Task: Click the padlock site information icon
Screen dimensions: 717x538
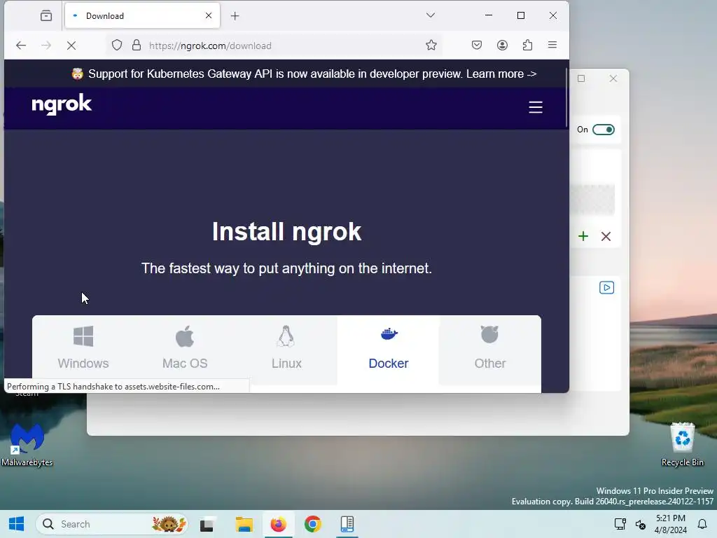Action: pos(137,46)
